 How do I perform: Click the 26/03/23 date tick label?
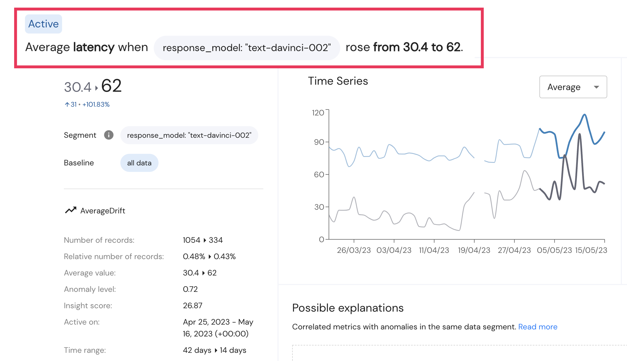(x=353, y=250)
